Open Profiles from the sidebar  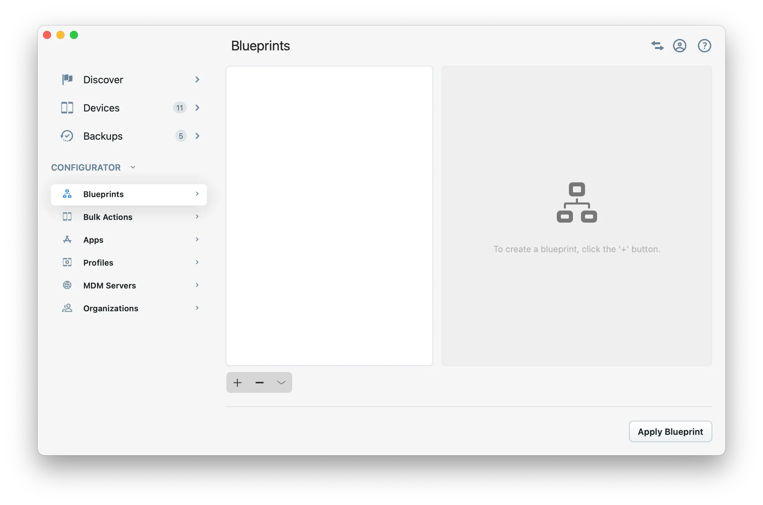[x=98, y=263]
